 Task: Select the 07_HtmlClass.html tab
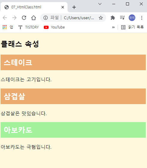(x=34, y=7)
